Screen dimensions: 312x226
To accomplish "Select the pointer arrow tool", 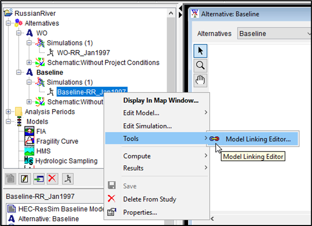I will tap(201, 51).
